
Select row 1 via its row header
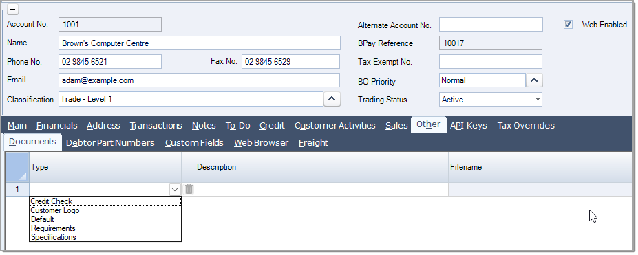coord(17,190)
